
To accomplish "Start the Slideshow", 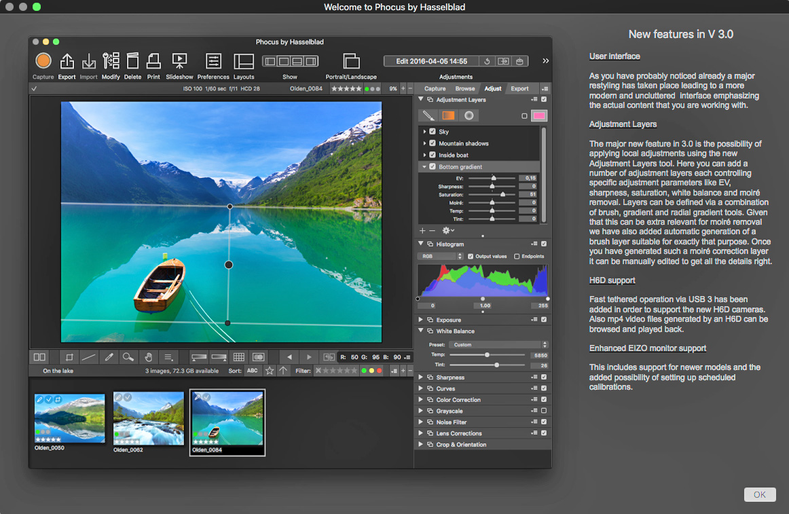I will pyautogui.click(x=179, y=61).
